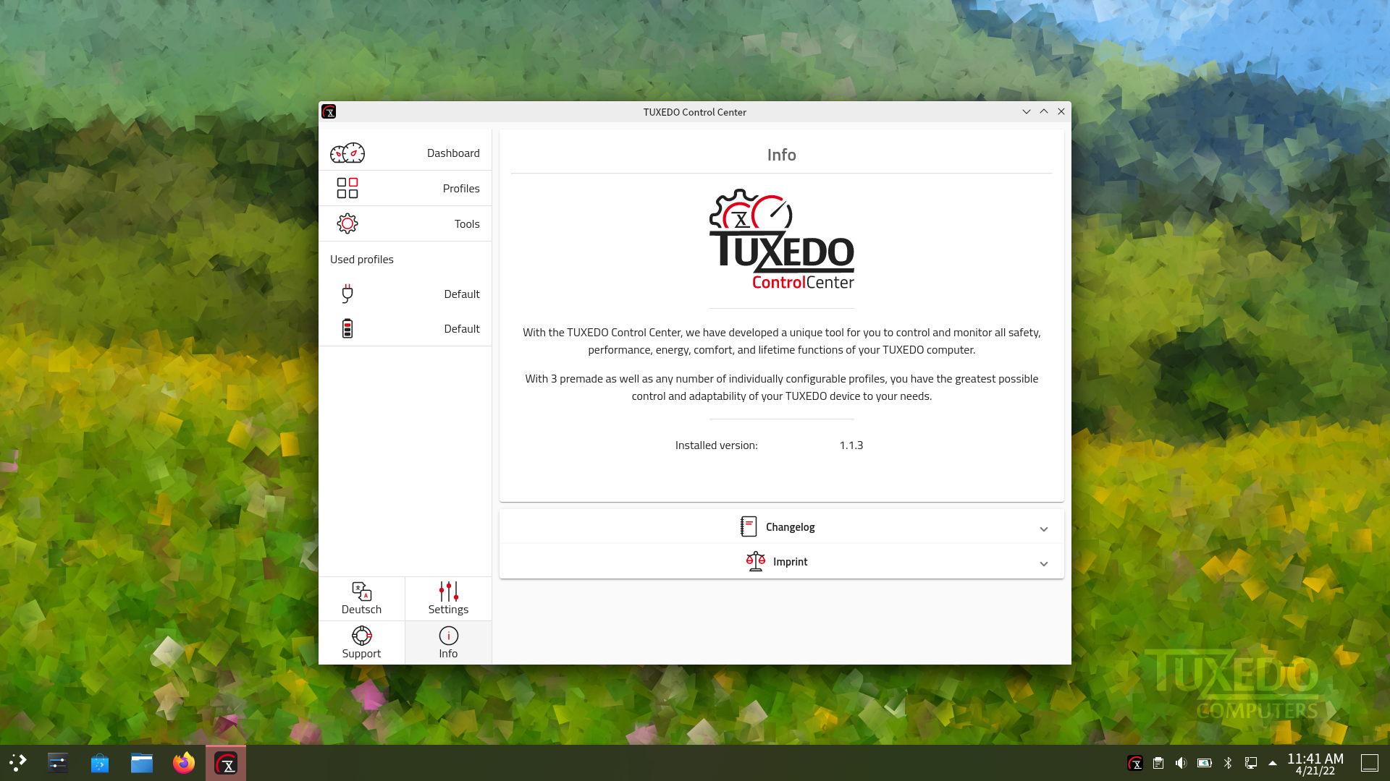Switch language via the Deutsch icon

point(361,592)
